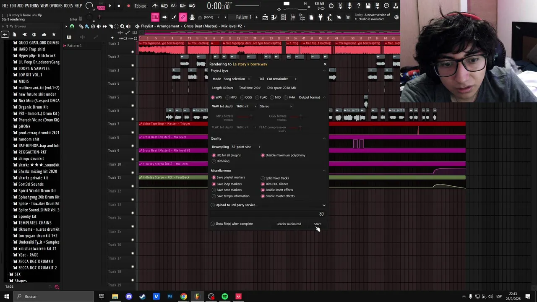Click the play button in the transport
Image resolution: width=537 pixels, height=302 pixels.
(x=110, y=6)
